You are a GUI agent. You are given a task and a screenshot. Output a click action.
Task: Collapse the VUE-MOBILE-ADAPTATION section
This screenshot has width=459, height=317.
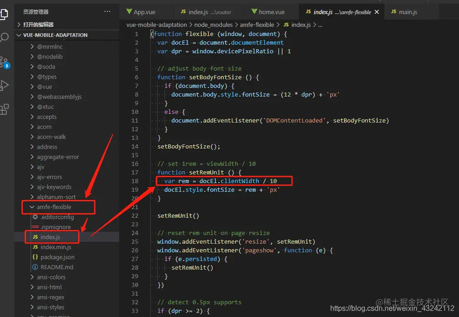[x=67, y=35]
